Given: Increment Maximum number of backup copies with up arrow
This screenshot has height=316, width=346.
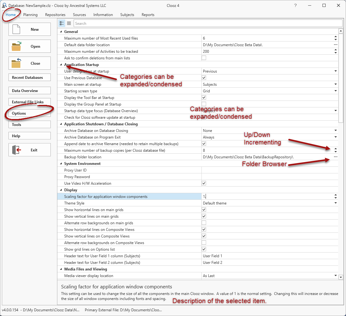Looking at the screenshot, I should (336, 149).
